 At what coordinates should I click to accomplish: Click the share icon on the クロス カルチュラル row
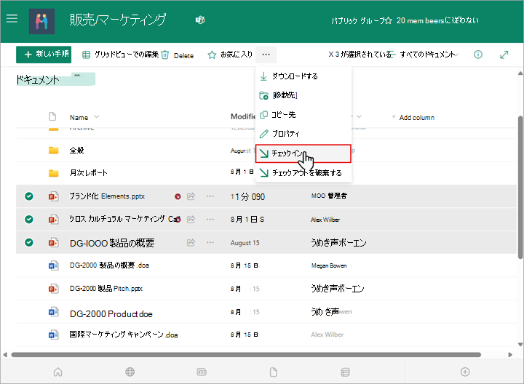coord(191,219)
